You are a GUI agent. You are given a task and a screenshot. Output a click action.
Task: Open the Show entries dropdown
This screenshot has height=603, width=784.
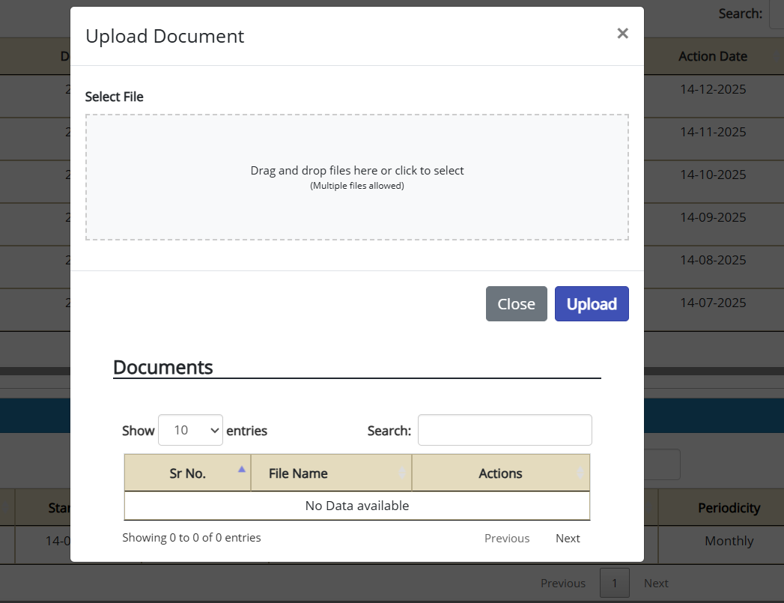click(190, 431)
